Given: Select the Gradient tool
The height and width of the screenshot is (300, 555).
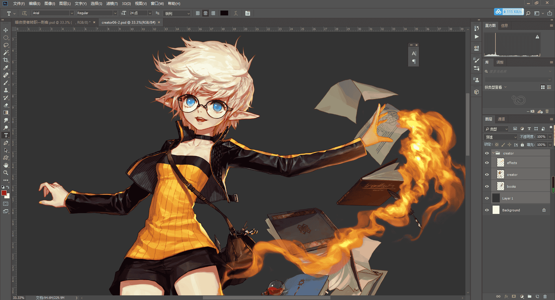Looking at the screenshot, I should [6, 113].
